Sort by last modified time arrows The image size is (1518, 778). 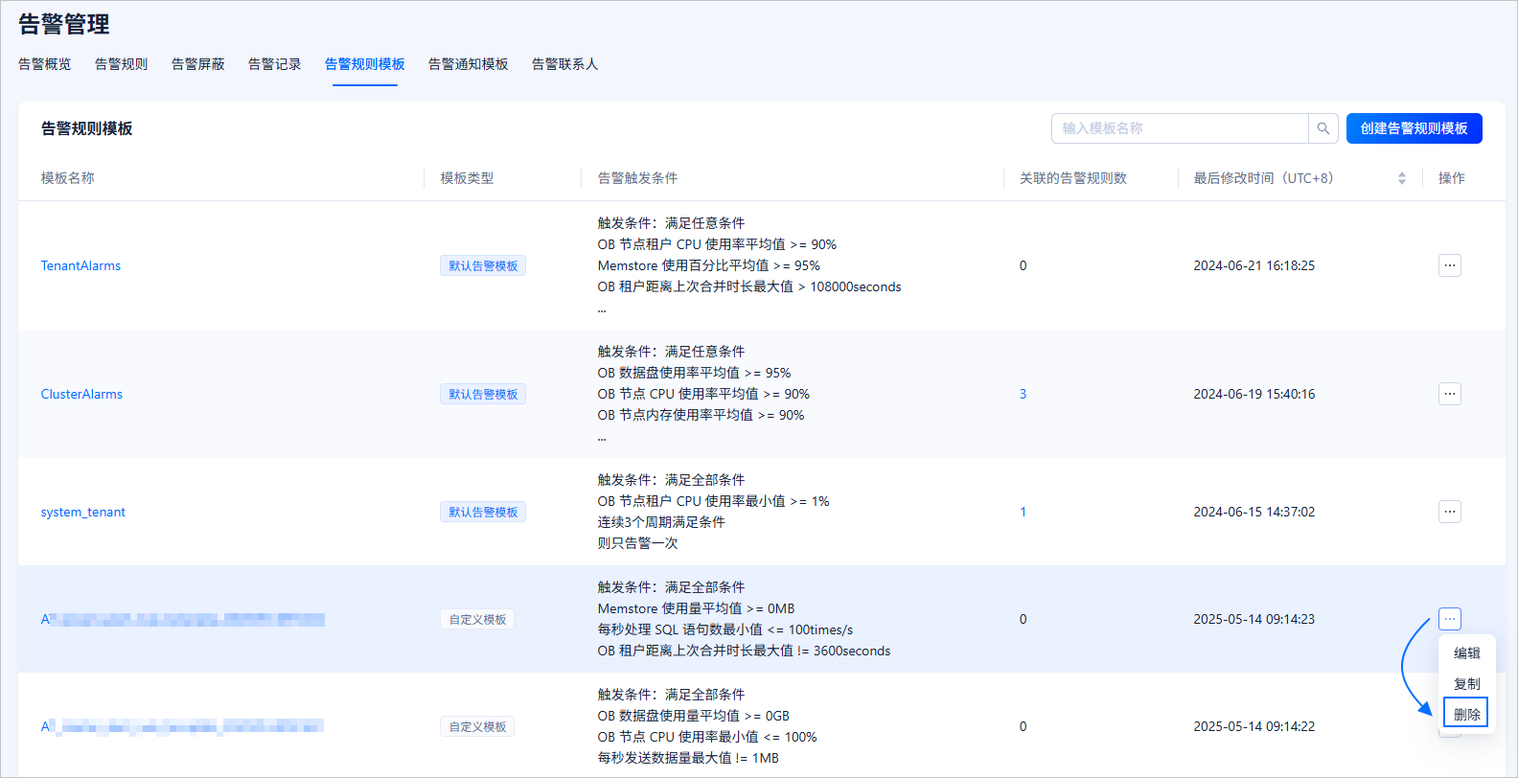click(x=1402, y=178)
